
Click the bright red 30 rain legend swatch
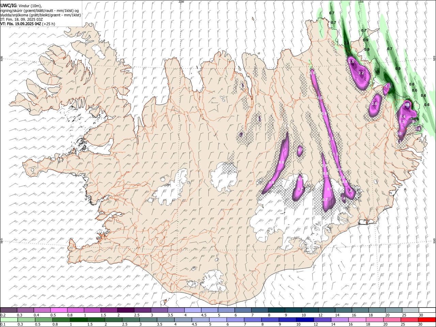tap(427, 320)
